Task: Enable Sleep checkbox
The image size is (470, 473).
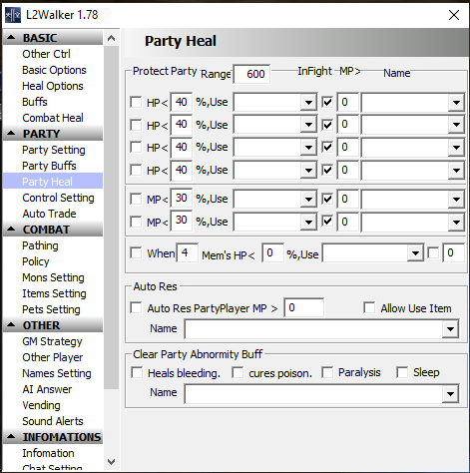Action: [402, 372]
